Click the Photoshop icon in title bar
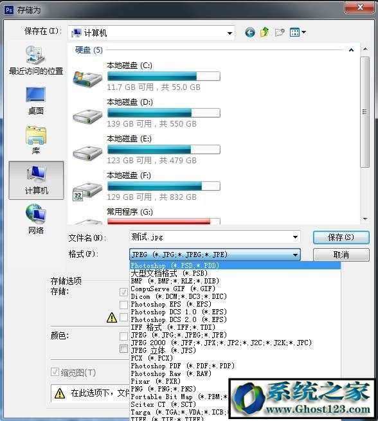 coord(9,10)
